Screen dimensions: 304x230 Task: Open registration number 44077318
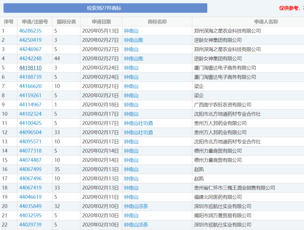point(30,151)
